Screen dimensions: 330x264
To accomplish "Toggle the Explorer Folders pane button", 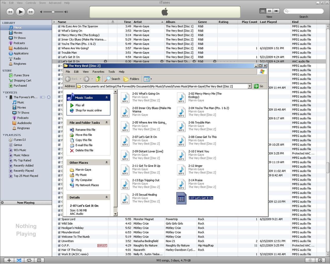I will 131,79.
